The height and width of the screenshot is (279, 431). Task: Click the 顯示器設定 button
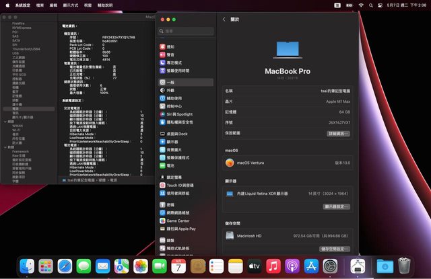click(337, 206)
